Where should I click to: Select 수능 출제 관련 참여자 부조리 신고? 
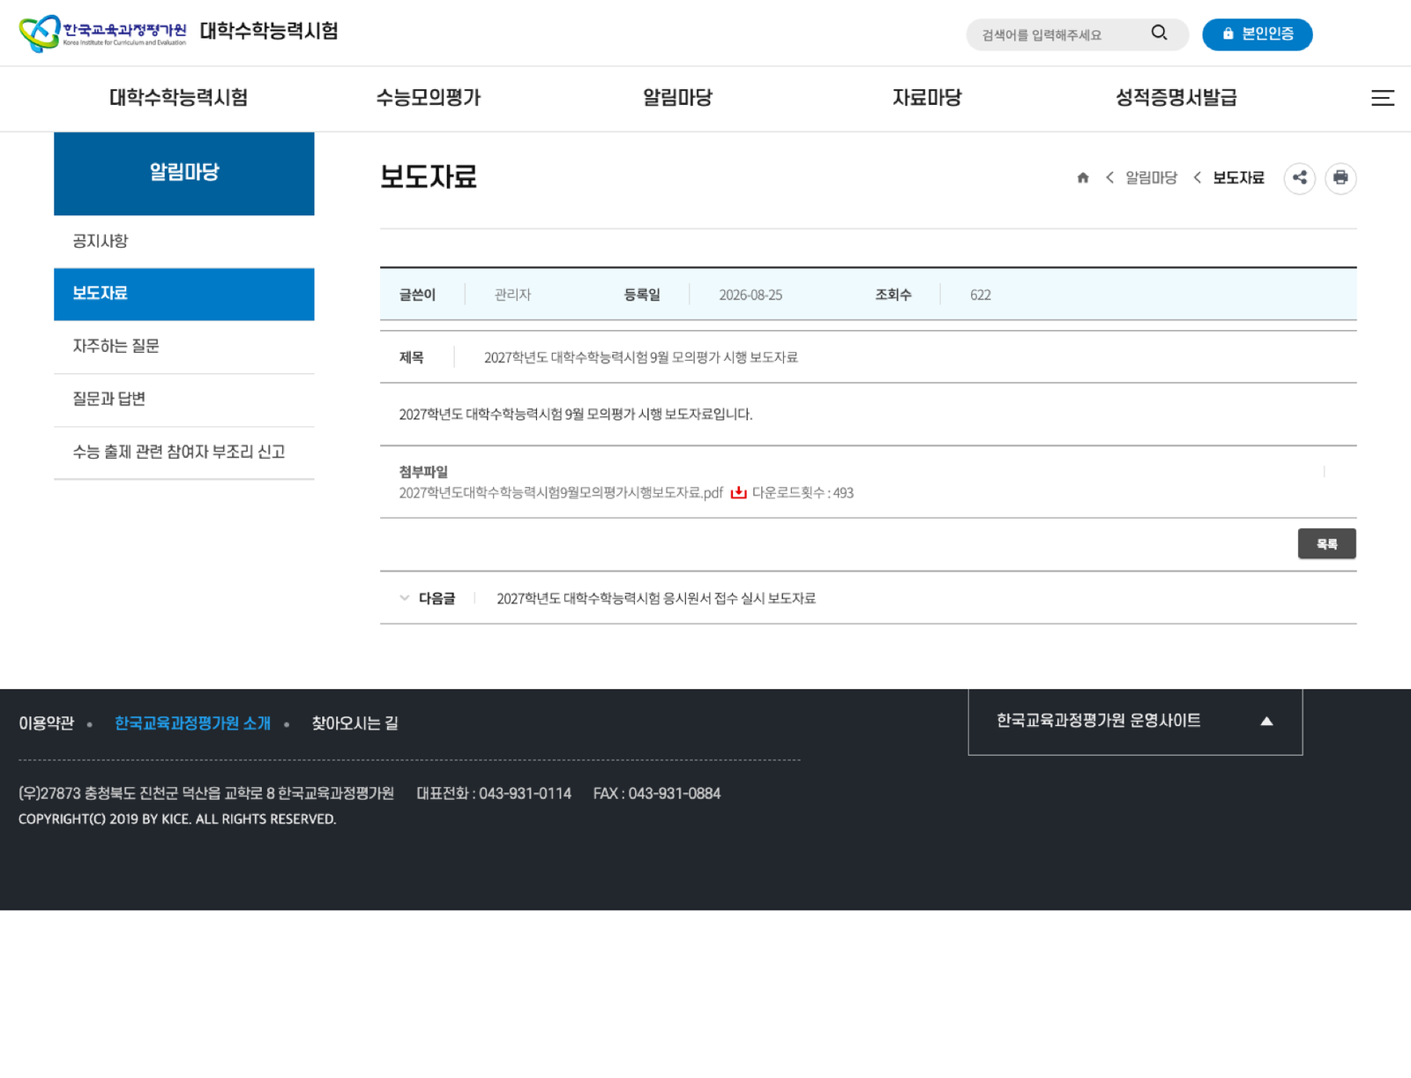pyautogui.click(x=184, y=453)
